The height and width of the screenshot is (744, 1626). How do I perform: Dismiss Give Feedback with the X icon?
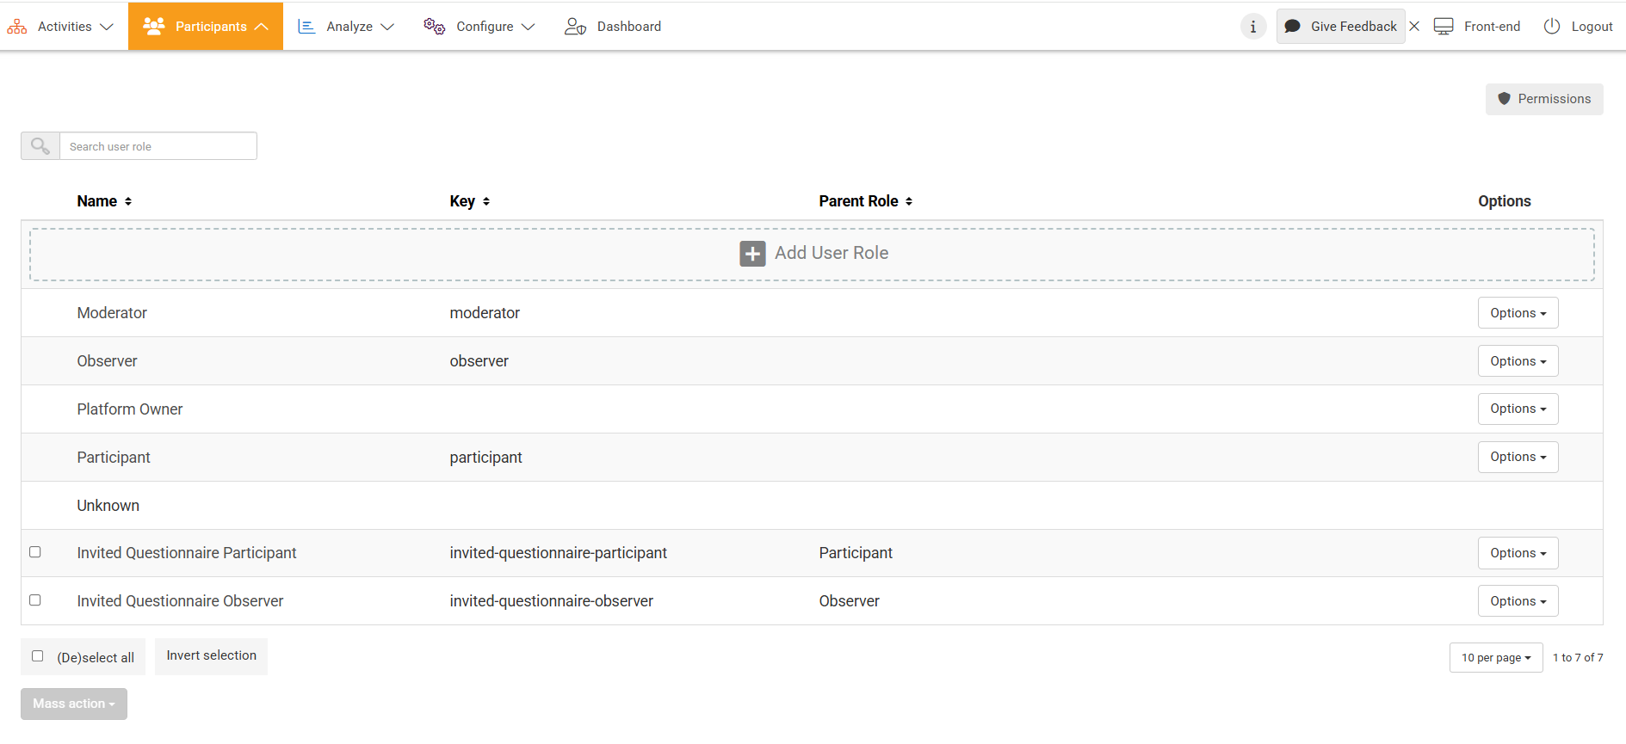pos(1414,27)
